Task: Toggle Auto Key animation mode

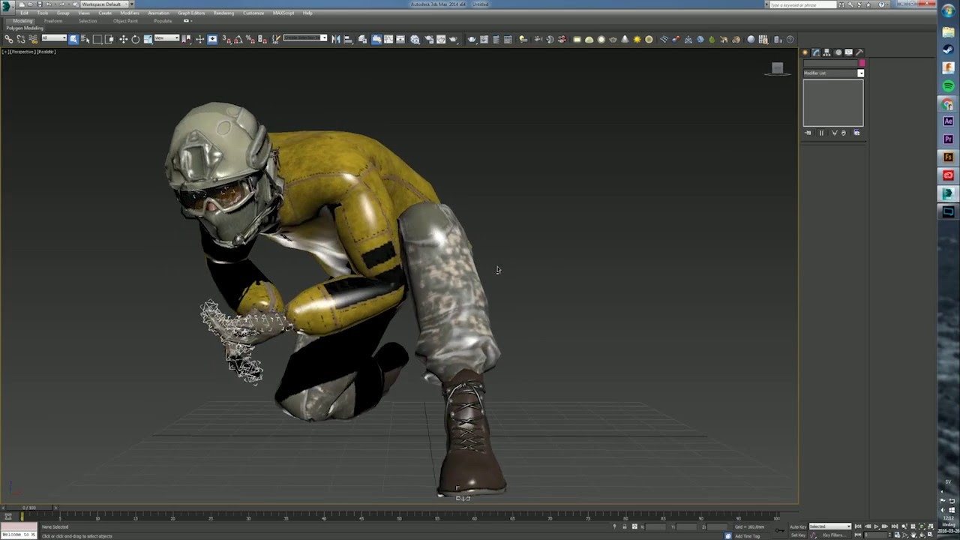Action: [797, 526]
